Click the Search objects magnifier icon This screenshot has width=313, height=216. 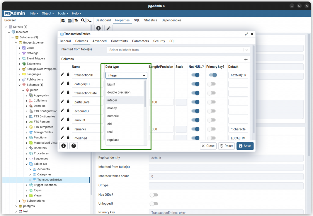[83, 20]
